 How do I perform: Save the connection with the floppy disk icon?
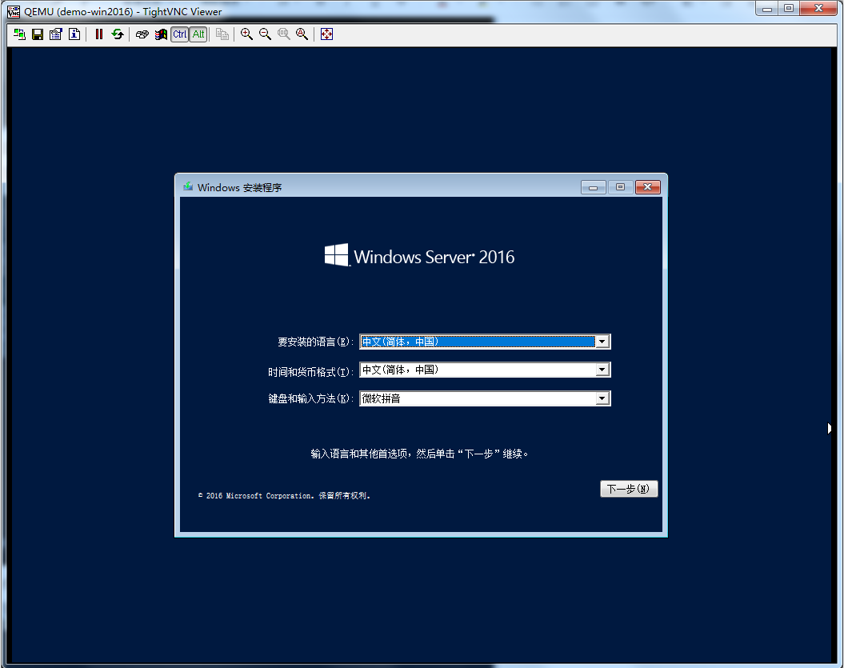pyautogui.click(x=38, y=34)
